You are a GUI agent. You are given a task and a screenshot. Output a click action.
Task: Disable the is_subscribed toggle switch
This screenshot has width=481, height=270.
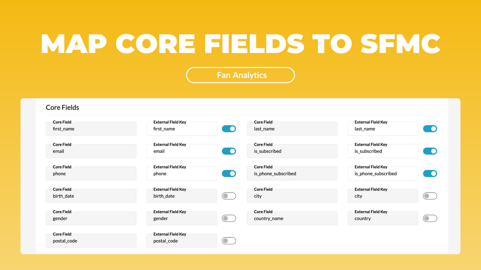[x=430, y=151]
